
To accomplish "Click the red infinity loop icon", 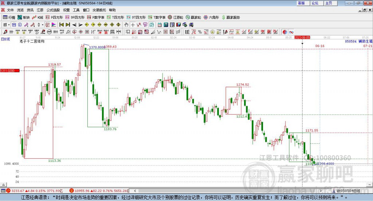I will coord(291,32).
